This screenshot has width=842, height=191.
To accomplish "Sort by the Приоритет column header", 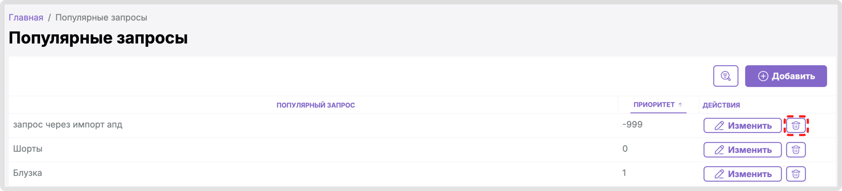I will [654, 105].
